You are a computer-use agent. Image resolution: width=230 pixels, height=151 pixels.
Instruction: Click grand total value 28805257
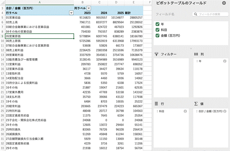[x=134, y=18]
